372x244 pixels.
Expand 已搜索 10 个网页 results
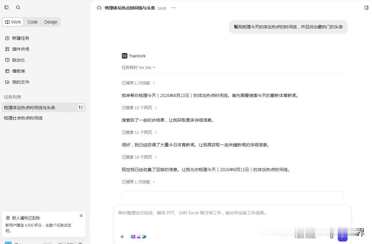(139, 157)
